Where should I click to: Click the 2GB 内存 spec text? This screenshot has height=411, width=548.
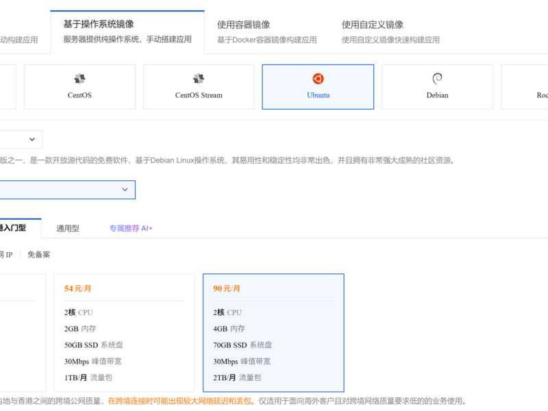80,329
